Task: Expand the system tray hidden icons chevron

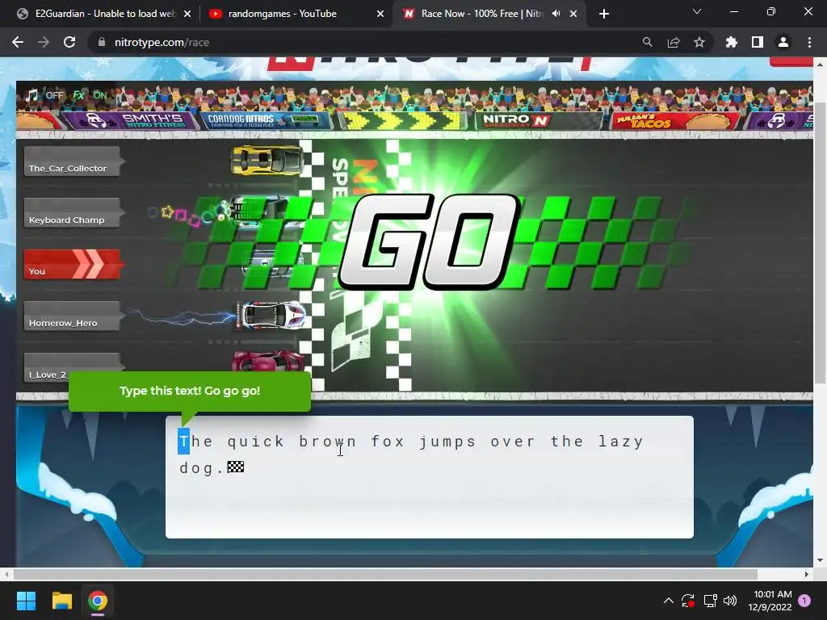Action: pos(668,601)
